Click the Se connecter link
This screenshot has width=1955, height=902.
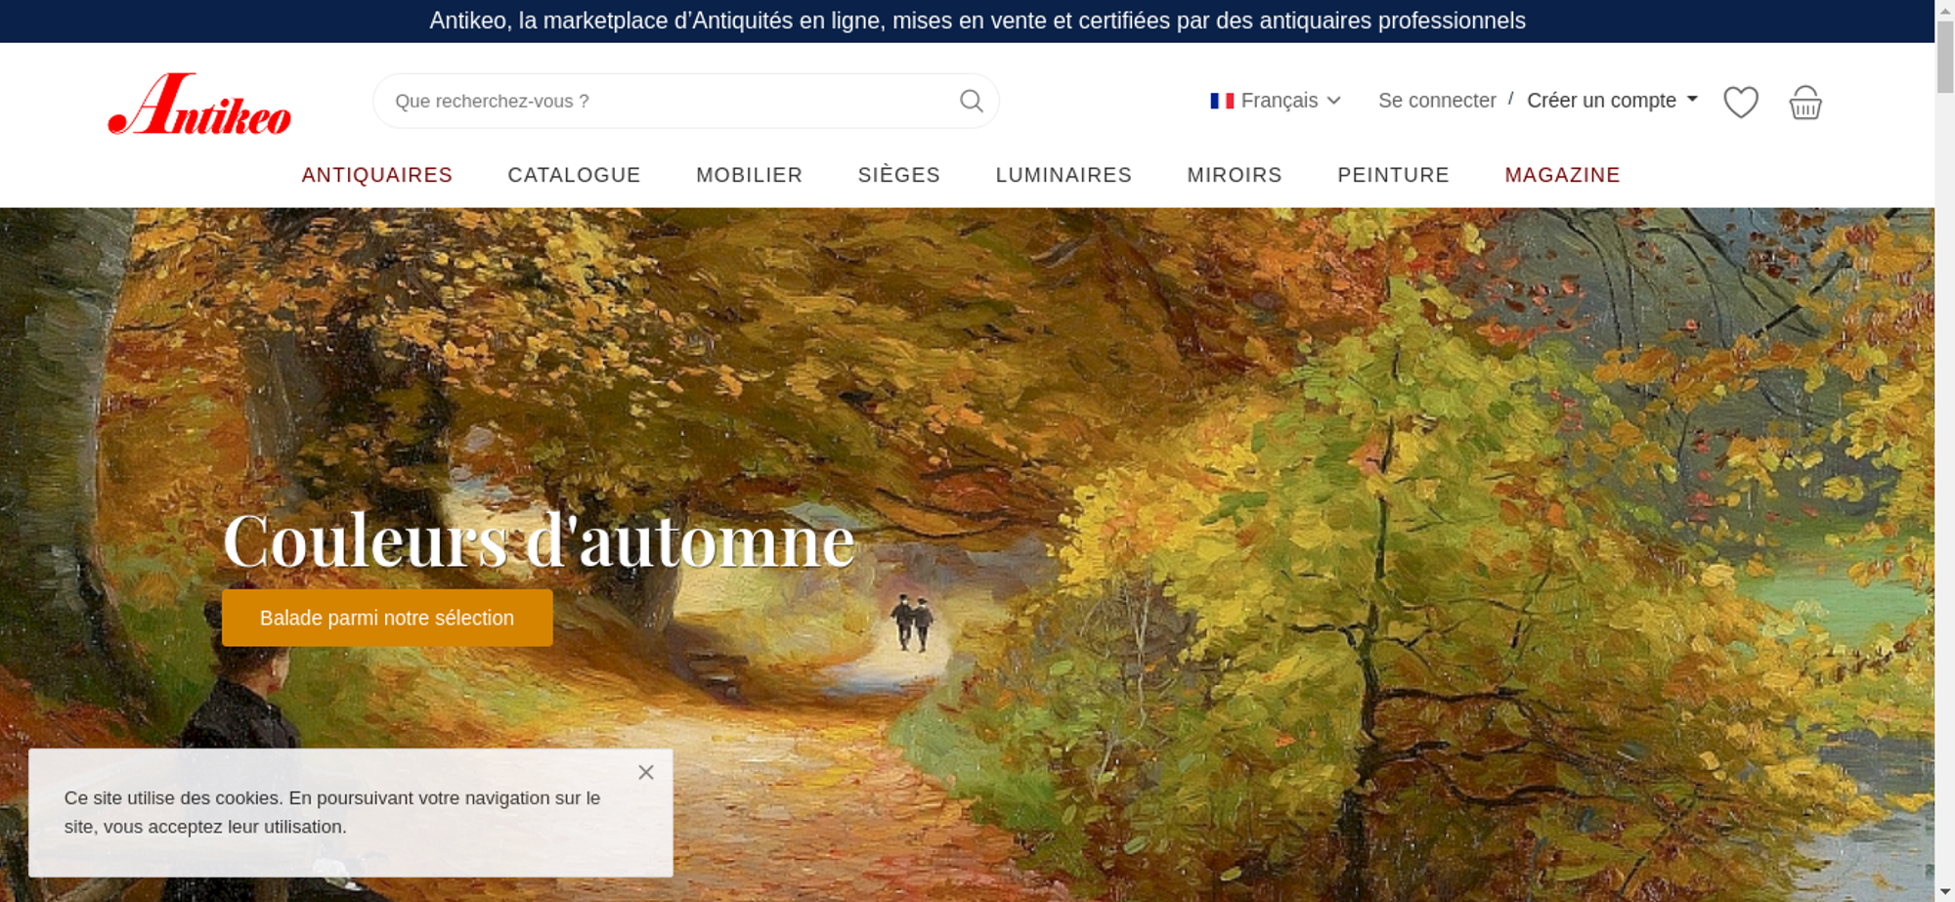(x=1437, y=101)
